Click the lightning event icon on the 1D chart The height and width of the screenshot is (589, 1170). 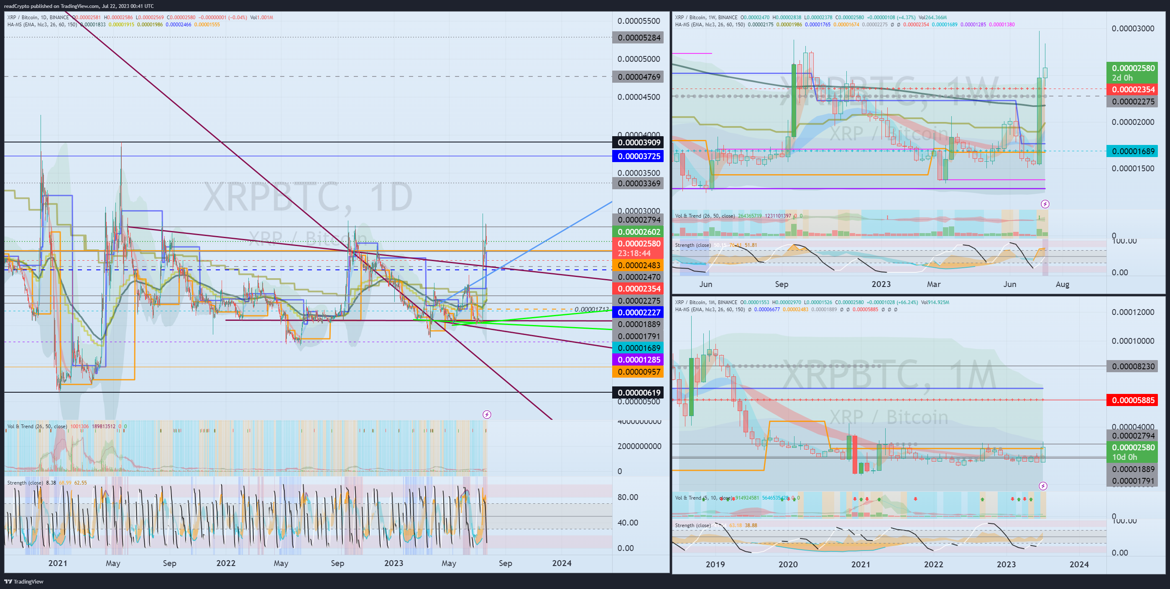tap(486, 414)
